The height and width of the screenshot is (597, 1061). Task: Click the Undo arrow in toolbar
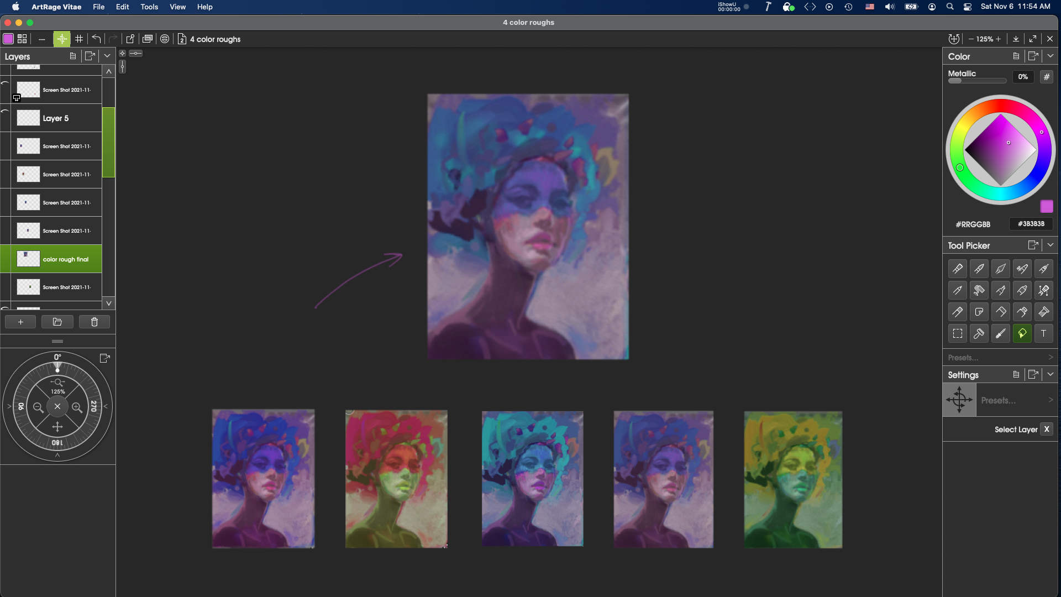[x=96, y=39]
